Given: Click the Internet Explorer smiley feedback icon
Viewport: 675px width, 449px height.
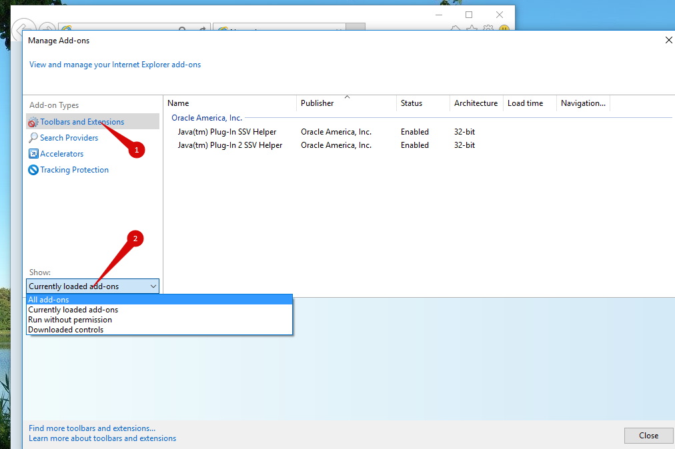Looking at the screenshot, I should click(504, 28).
